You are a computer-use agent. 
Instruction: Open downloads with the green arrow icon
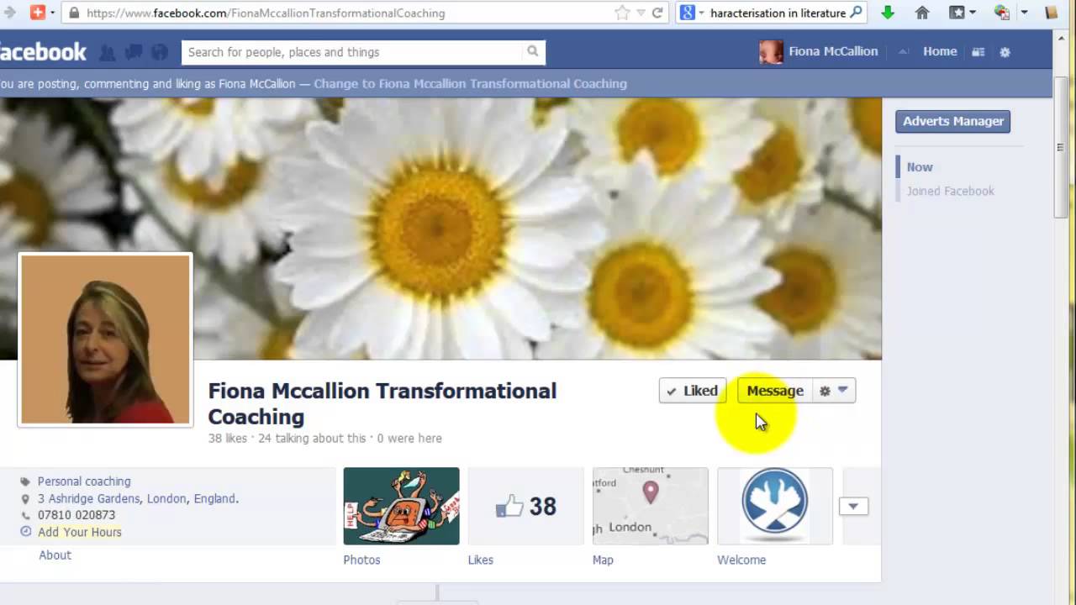click(x=888, y=13)
